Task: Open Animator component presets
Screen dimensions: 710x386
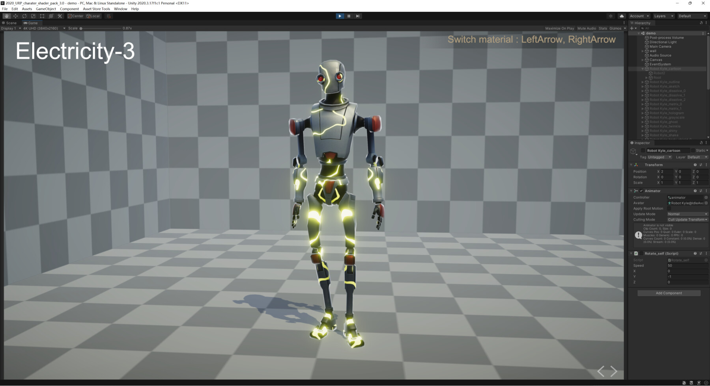Action: pos(701,191)
